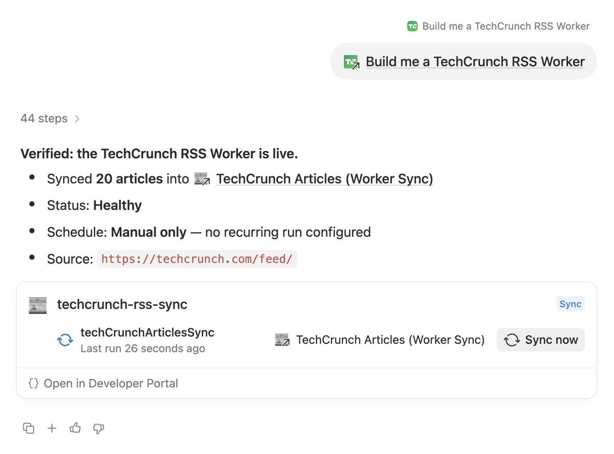Click the Last run 26 seconds ago text

[143, 349]
